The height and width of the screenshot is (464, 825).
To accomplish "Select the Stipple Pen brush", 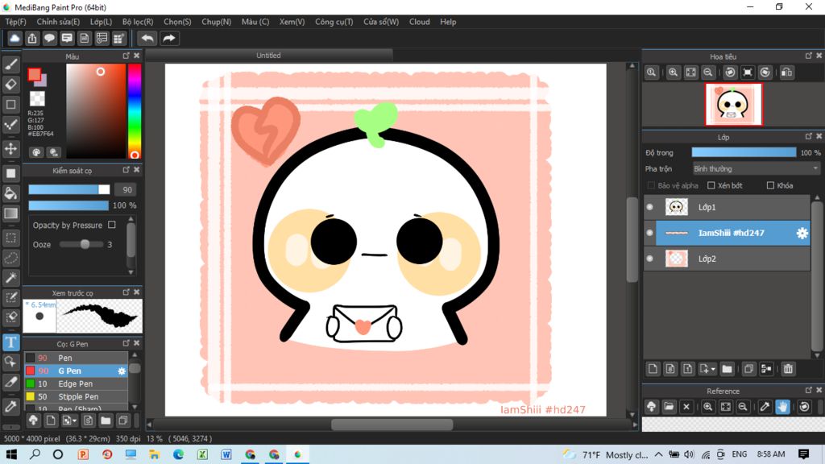I will coord(77,396).
